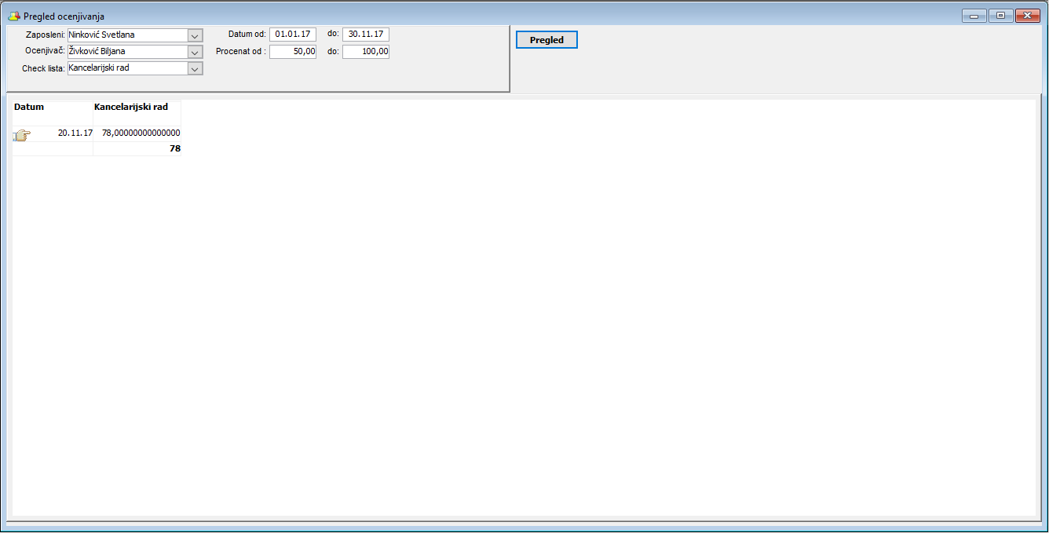
Task: Click the Kancelarijski rad column header
Action: 137,108
